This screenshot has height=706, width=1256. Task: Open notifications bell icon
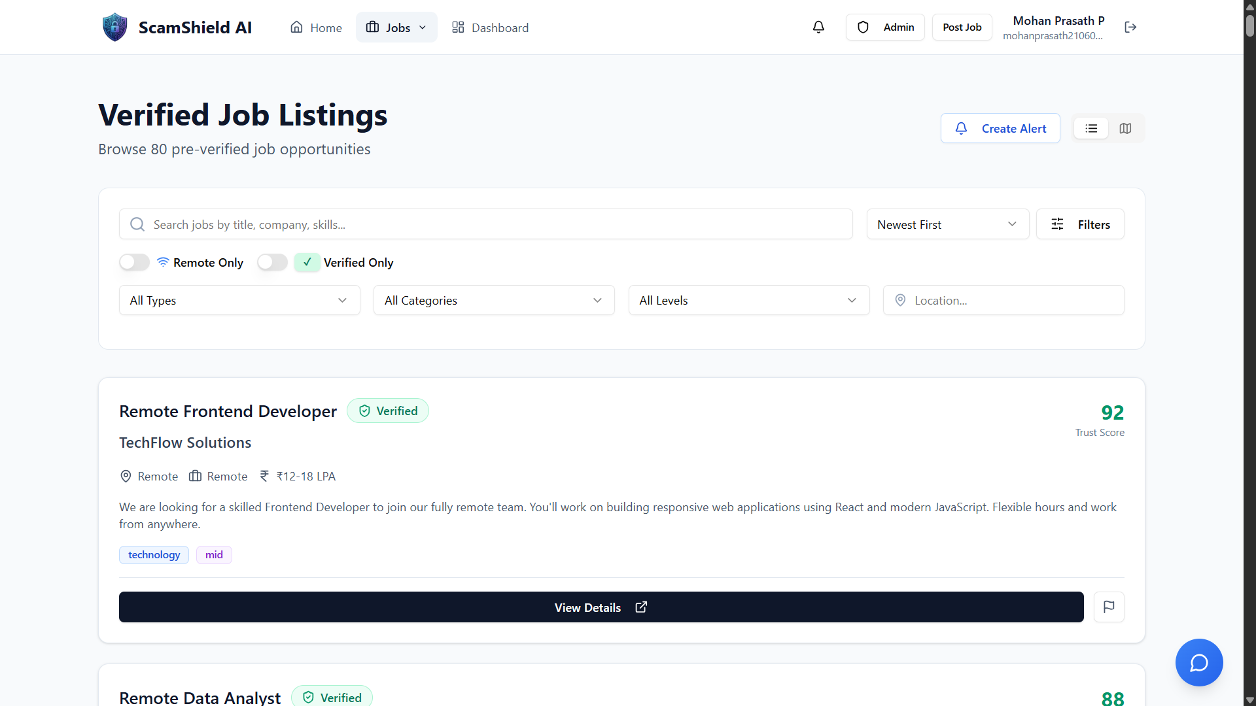tap(818, 27)
